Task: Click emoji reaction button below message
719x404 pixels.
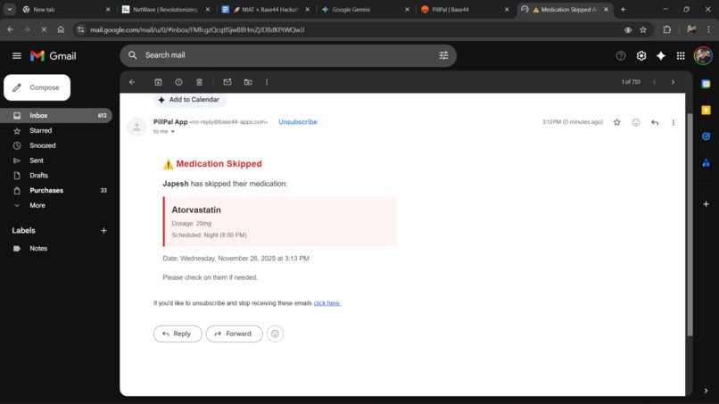Action: (275, 334)
